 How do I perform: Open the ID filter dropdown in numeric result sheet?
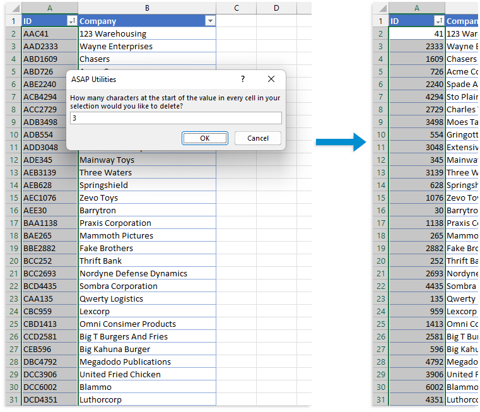click(x=438, y=21)
